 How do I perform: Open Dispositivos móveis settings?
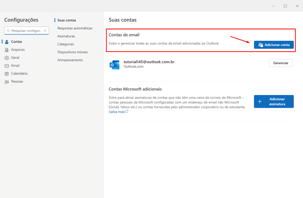pyautogui.click(x=72, y=52)
